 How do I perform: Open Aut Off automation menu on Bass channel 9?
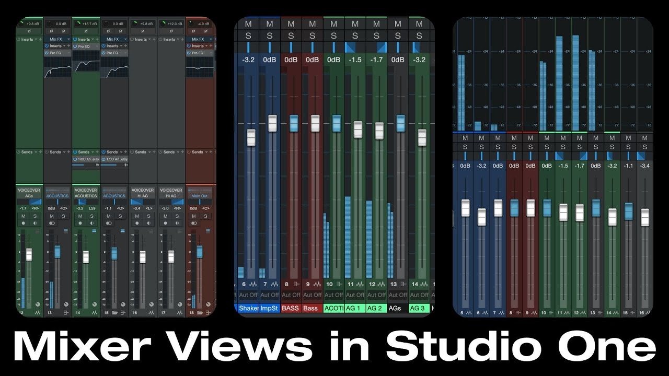click(313, 295)
